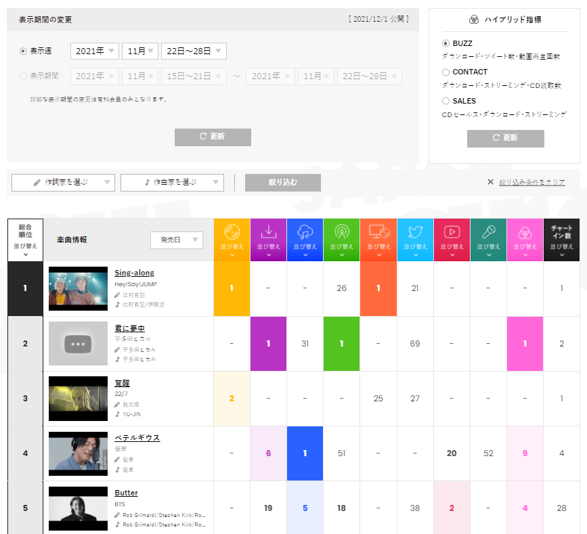Click the ペテルギウス video thumbnail

tap(79, 453)
